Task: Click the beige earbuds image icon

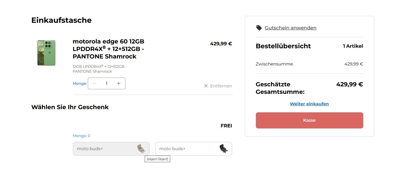Action: pos(141,149)
